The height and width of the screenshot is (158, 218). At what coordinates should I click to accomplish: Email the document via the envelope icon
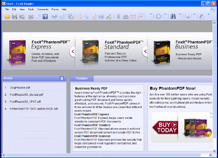coord(38,16)
